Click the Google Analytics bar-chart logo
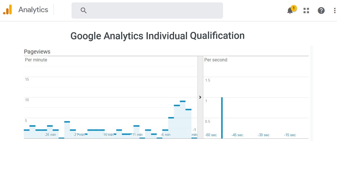The image size is (337, 176). coord(8,10)
